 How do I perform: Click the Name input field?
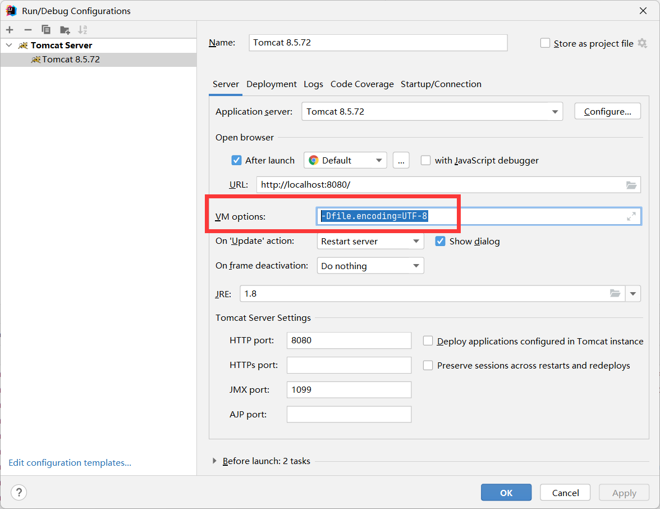coord(378,43)
